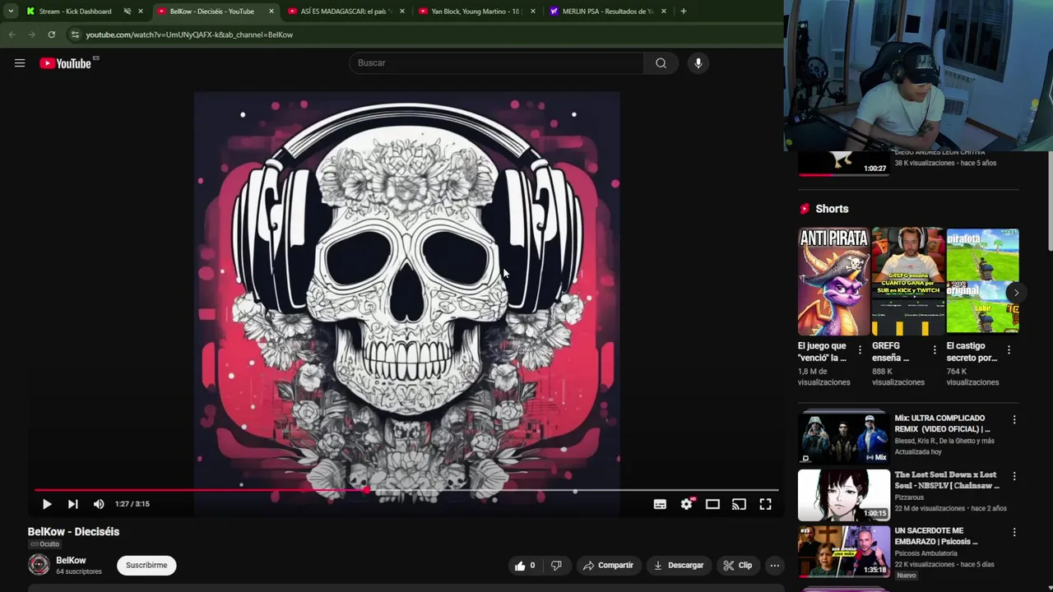Viewport: 1053px width, 592px height.
Task: Click the BelKow - Dieciséis video title
Action: [x=73, y=532]
